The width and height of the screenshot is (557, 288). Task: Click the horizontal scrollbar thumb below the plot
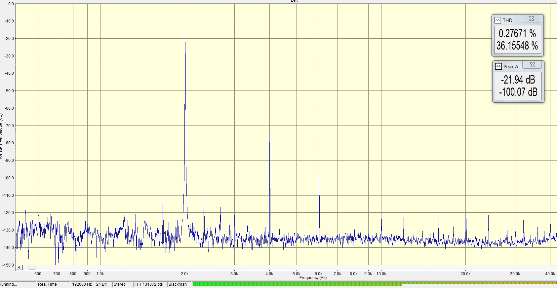pyautogui.click(x=32, y=267)
